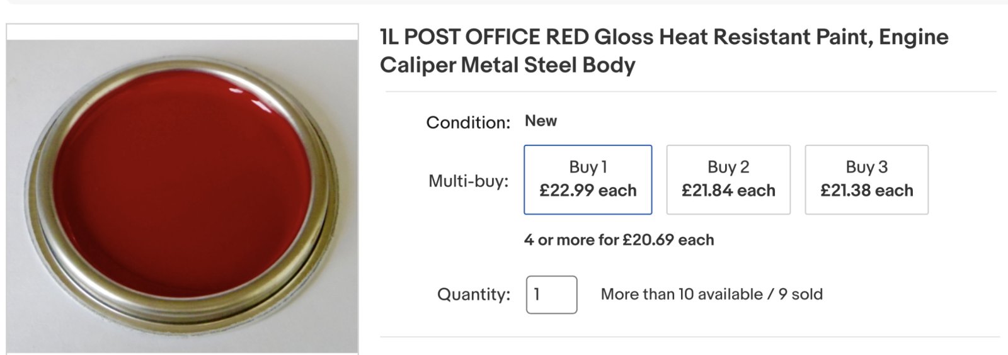
Task: Focus the Quantity input box
Action: (x=552, y=295)
